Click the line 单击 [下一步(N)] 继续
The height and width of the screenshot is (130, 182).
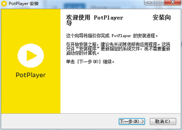(x=90, y=62)
